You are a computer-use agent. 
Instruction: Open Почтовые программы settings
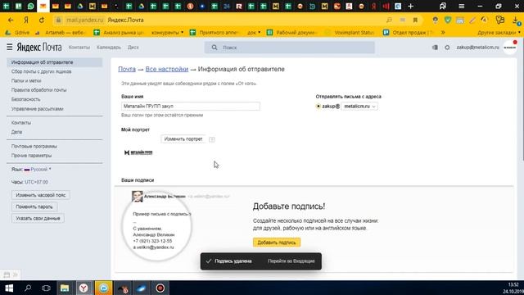point(34,146)
